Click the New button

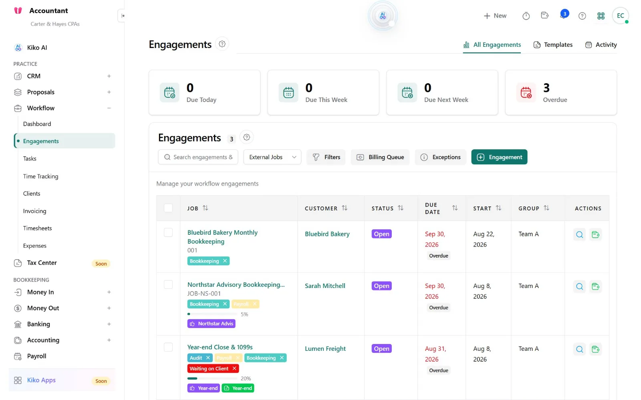(x=495, y=16)
